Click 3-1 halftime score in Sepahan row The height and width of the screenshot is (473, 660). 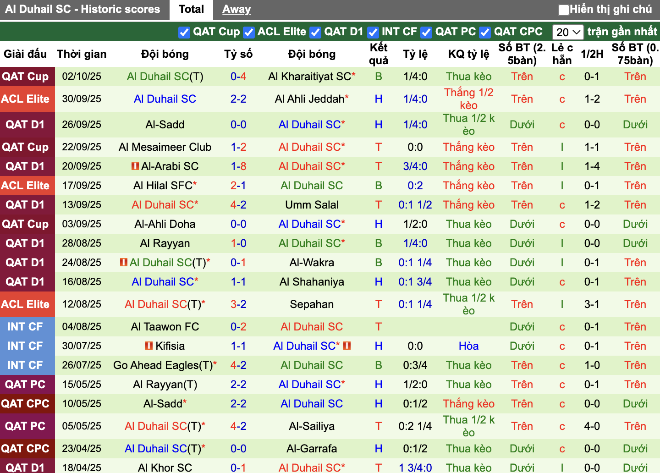point(592,304)
